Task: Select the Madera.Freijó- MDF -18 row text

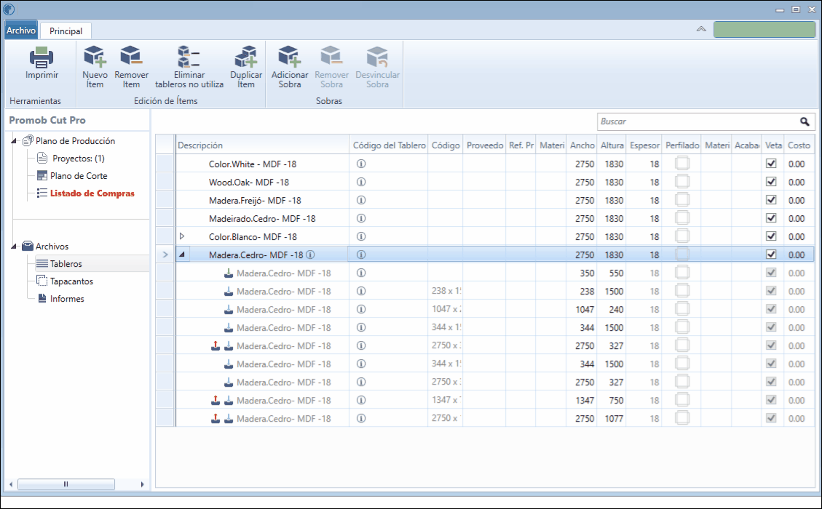Action: tap(255, 200)
